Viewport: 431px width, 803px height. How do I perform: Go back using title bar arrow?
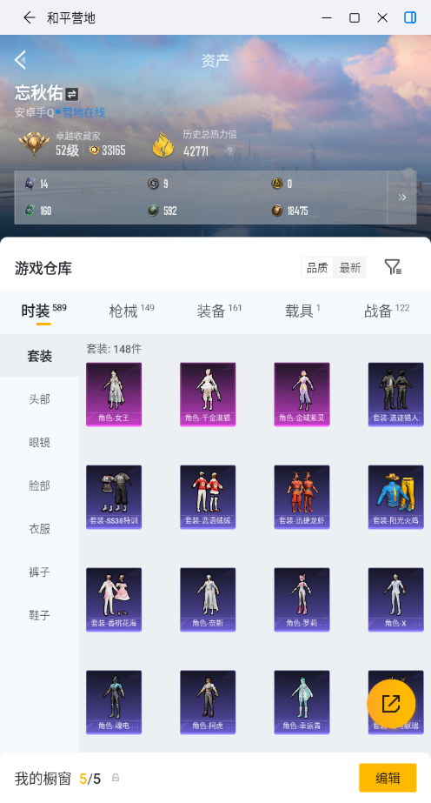[x=30, y=18]
